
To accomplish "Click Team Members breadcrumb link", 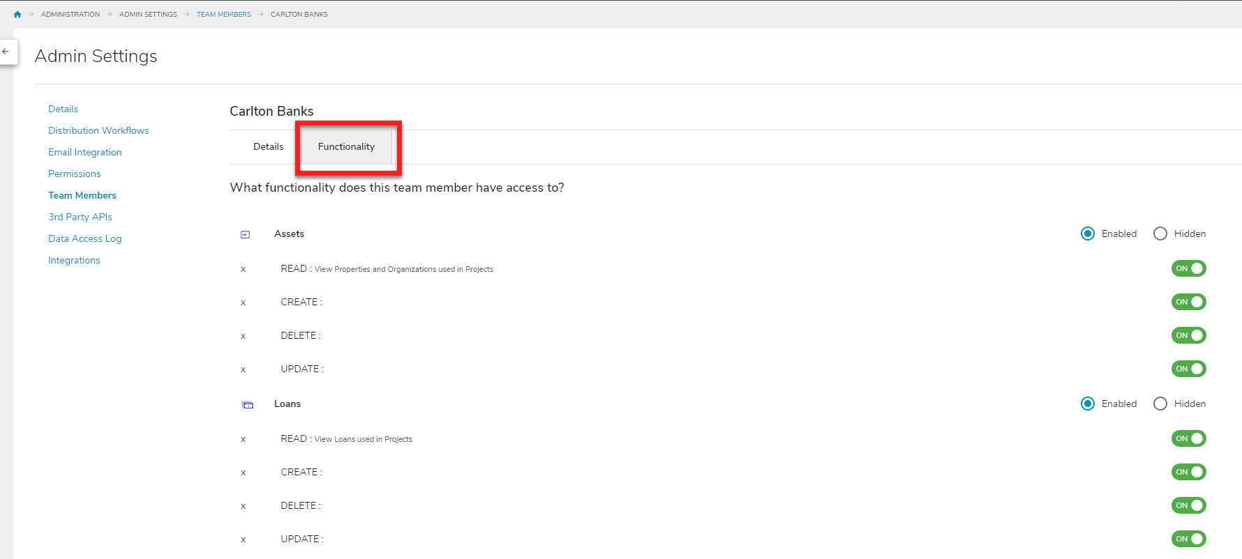I will coord(224,14).
